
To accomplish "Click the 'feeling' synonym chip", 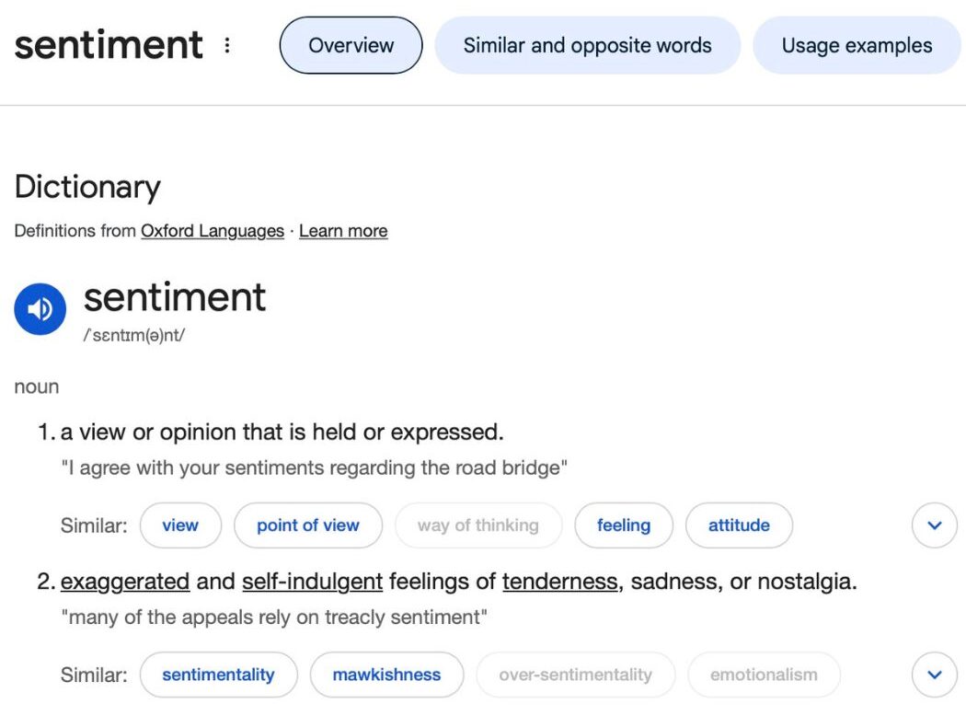I will 623,525.
